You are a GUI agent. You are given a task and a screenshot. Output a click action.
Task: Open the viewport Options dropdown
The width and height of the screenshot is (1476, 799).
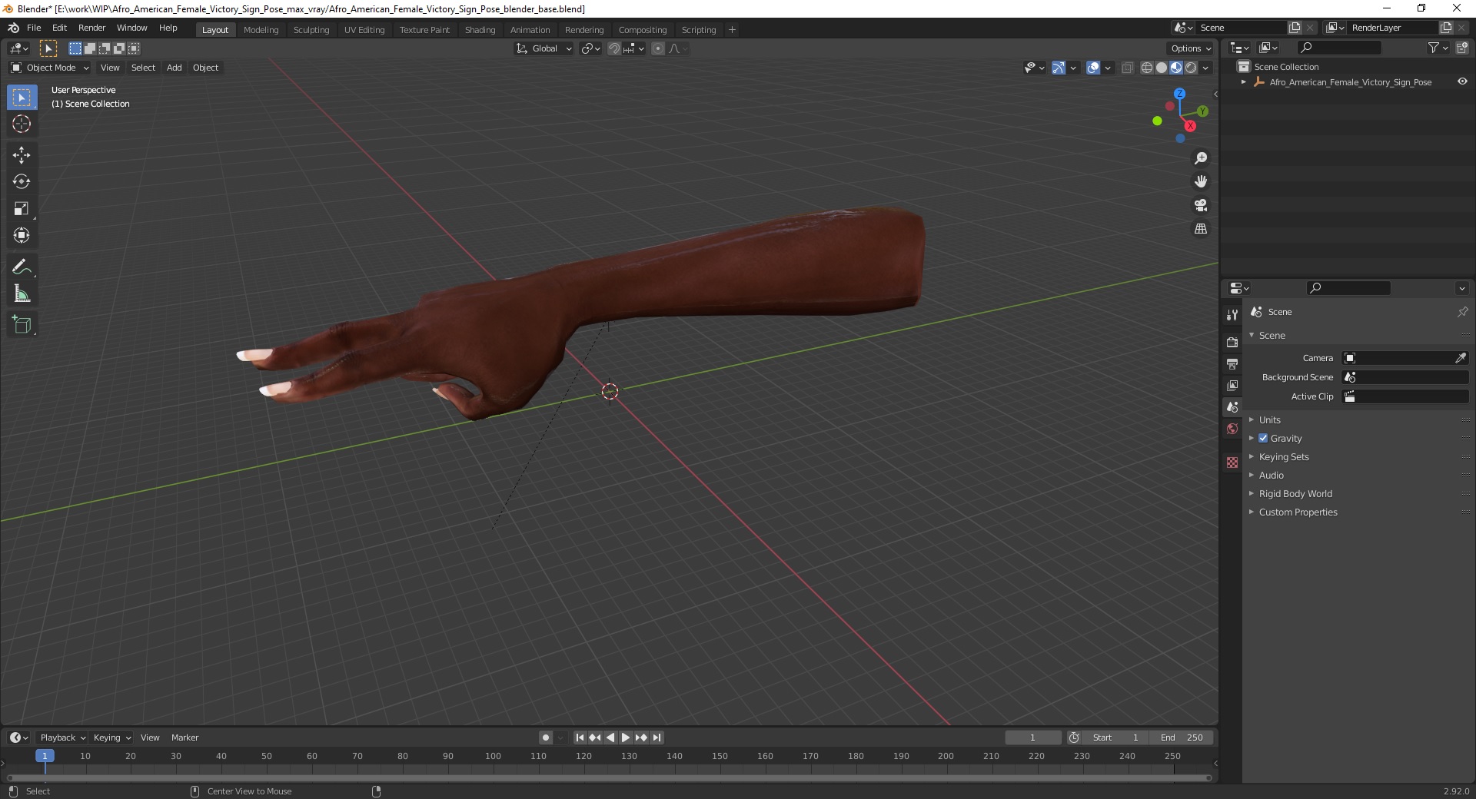coord(1191,48)
